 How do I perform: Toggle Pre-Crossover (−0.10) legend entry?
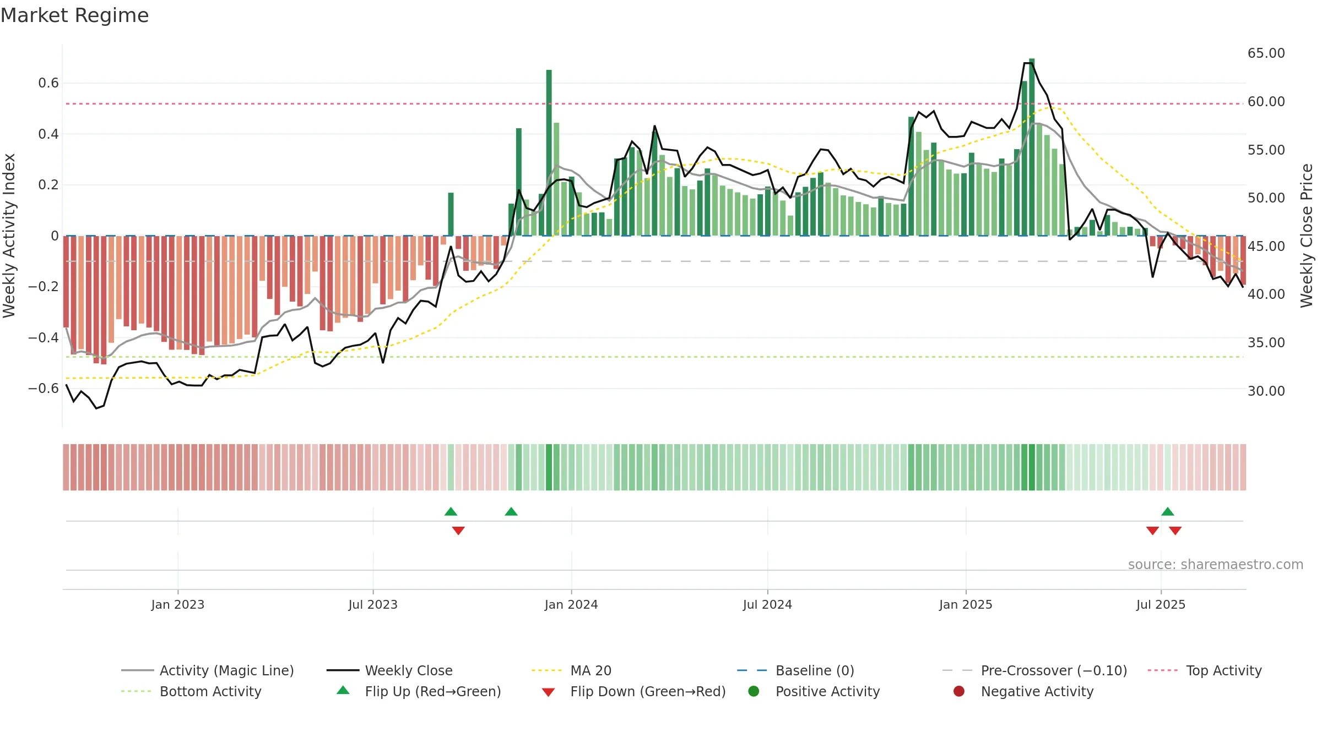tap(1034, 670)
